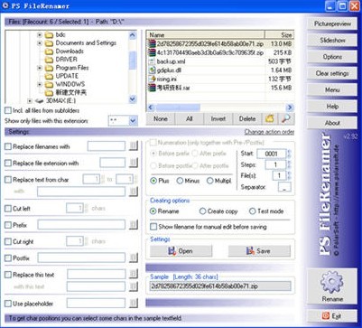This screenshot has width=362, height=328.
Task: Toggle the Cut left checkbox
Action: coord(8,209)
